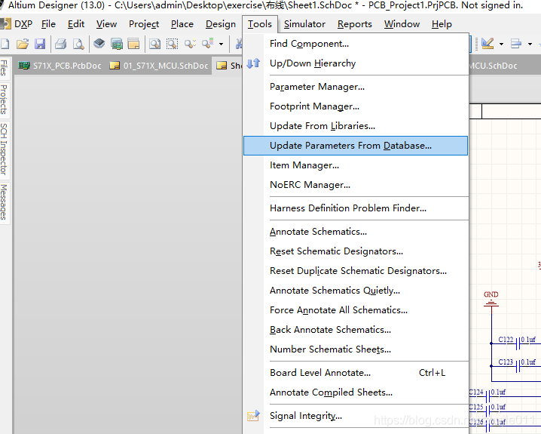Expand the alignment tools dropdown arrow

tap(530, 44)
